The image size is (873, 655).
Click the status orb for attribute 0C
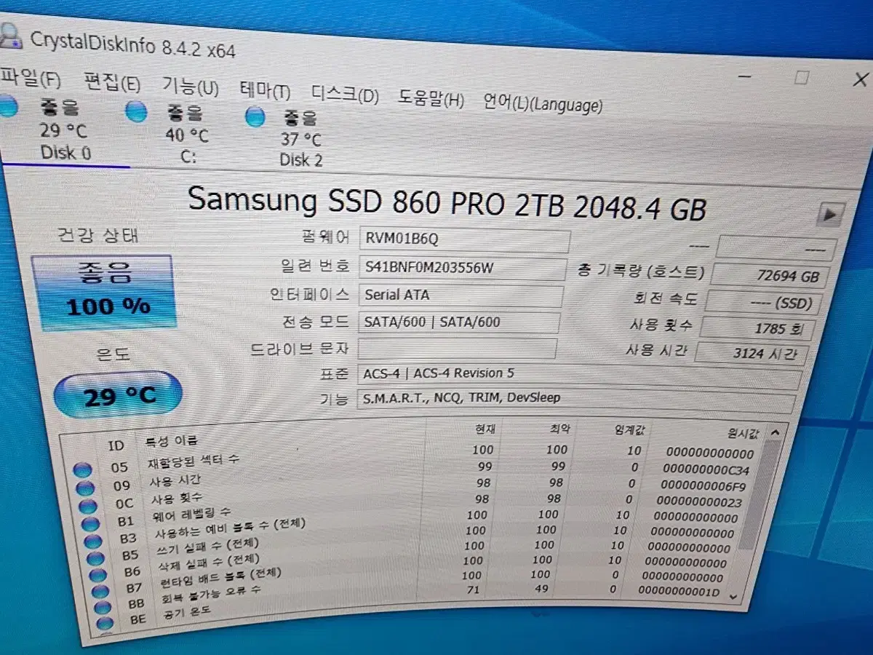pyautogui.click(x=89, y=507)
